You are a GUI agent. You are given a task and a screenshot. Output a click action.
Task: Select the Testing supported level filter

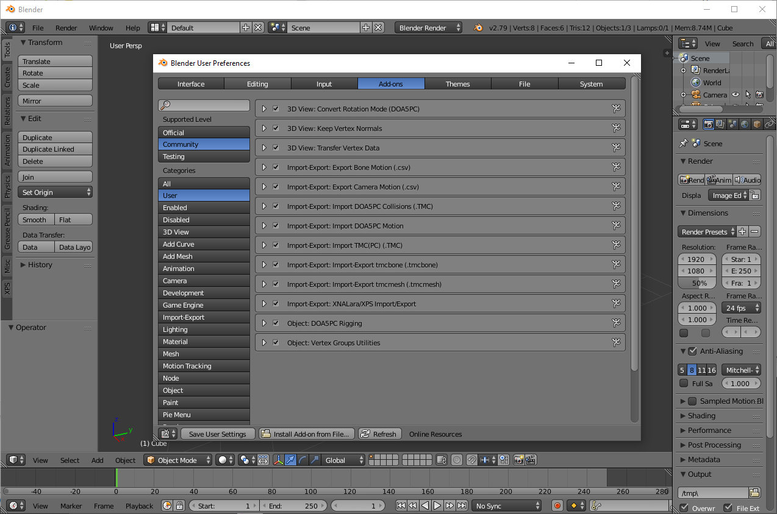tap(204, 157)
